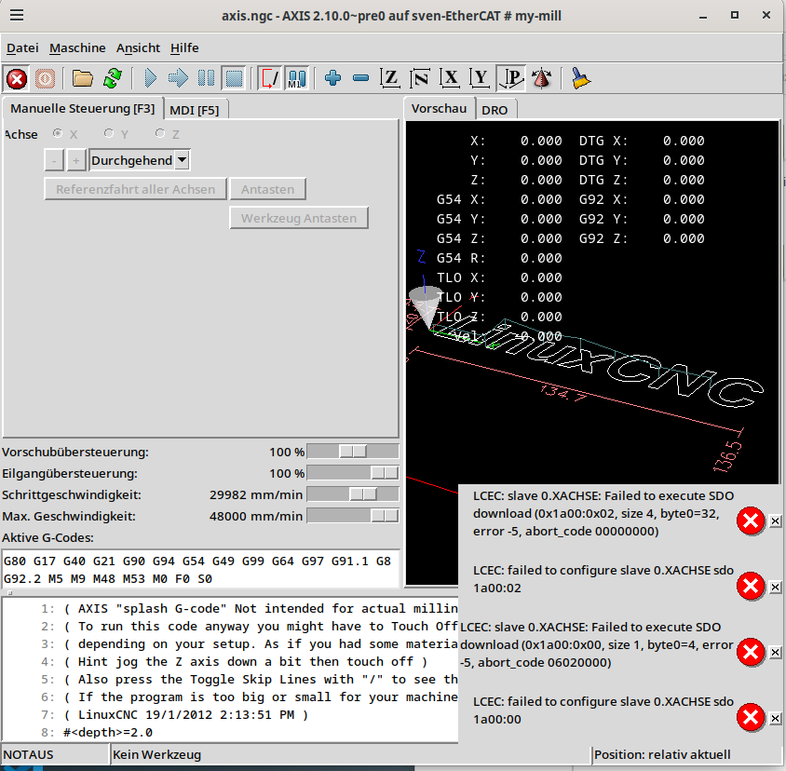
Task: Step through program with arrow icon
Action: [x=178, y=79]
